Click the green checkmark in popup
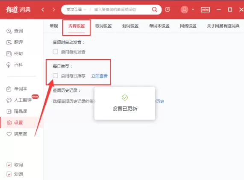 click(125, 97)
